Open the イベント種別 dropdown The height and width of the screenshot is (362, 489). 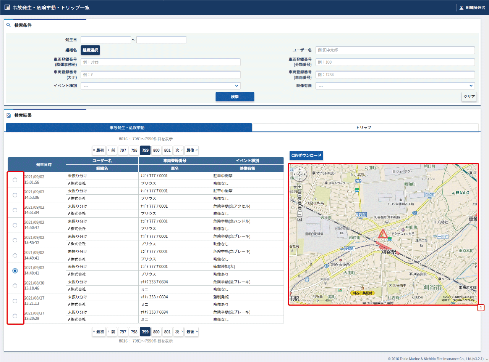[160, 86]
